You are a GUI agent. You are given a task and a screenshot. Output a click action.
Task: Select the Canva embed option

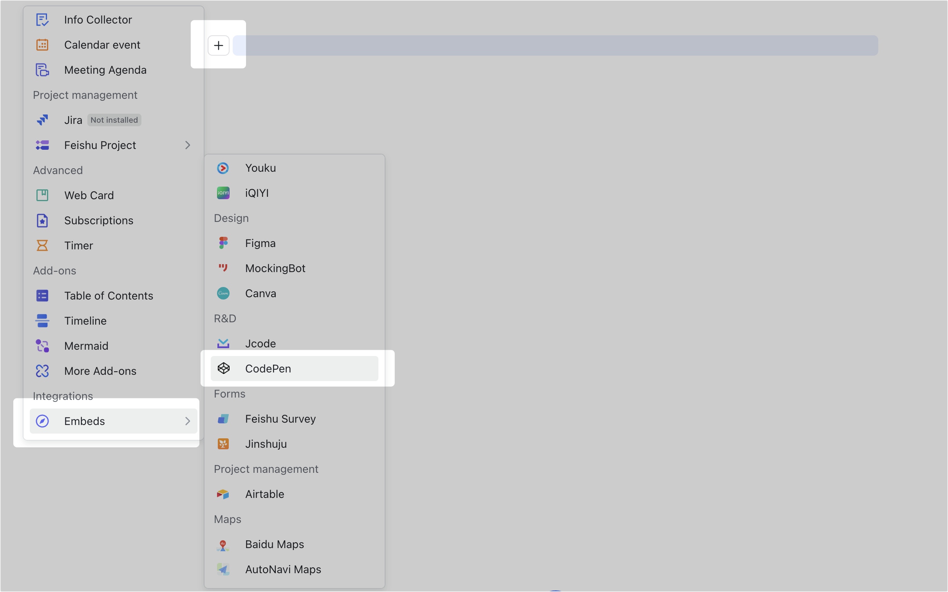click(x=261, y=293)
